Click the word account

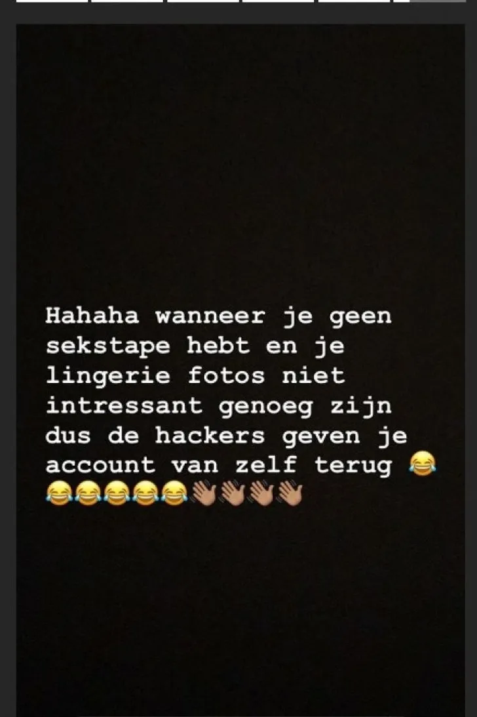click(100, 466)
